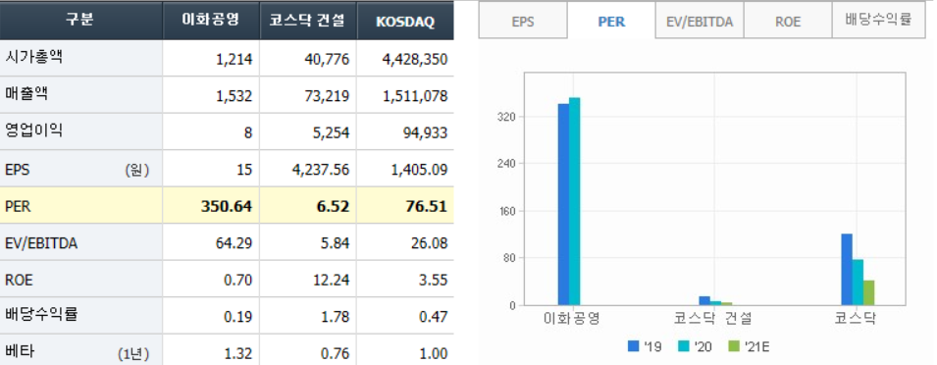Viewport: 937px width, 365px height.
Task: Click the 구분 column header
Action: coord(80,20)
